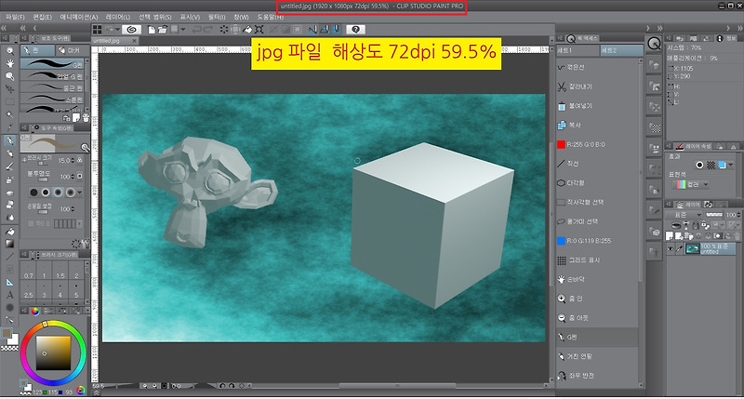Click the grid layout icon in command bar
Screen dimensions: 744x399
point(98,30)
